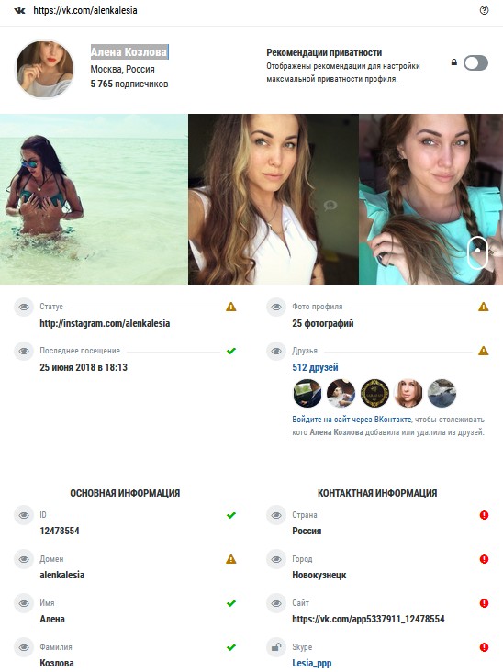This screenshot has width=503, height=672.
Task: Click the round profile avatar picture
Action: pyautogui.click(x=45, y=69)
